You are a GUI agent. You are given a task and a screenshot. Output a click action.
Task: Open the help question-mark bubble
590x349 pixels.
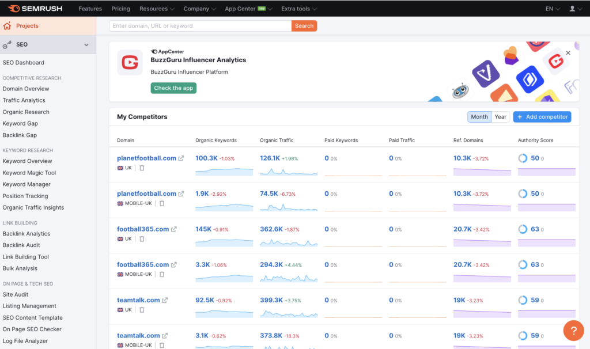point(573,331)
